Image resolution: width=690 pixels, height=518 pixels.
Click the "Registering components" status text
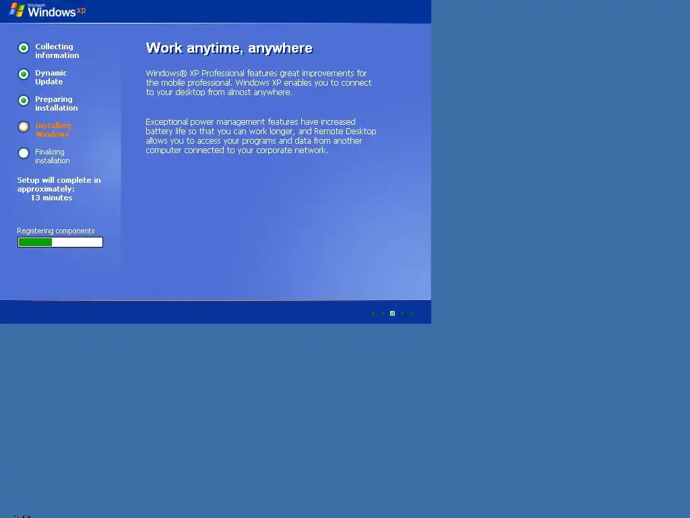55,231
